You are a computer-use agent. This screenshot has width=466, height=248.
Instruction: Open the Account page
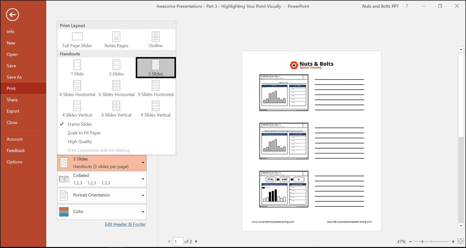click(23, 139)
